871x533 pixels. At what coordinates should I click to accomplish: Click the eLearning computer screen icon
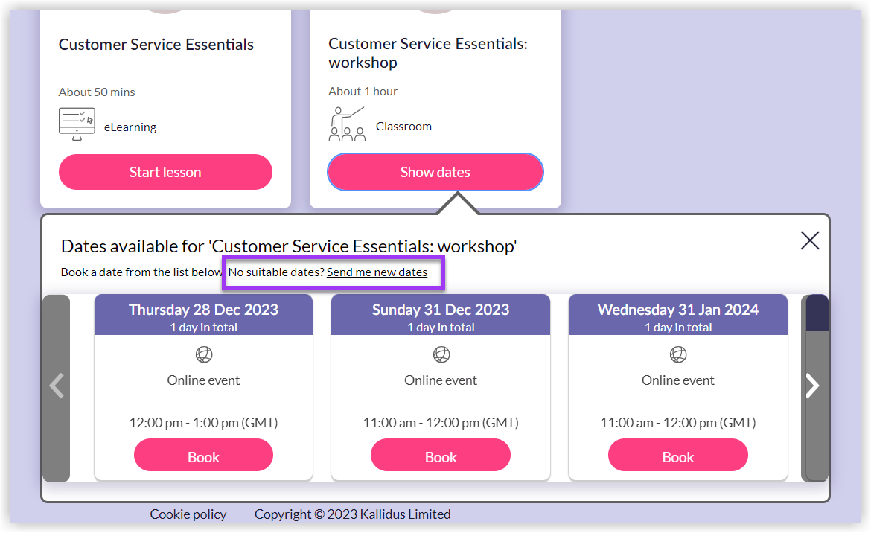click(77, 124)
